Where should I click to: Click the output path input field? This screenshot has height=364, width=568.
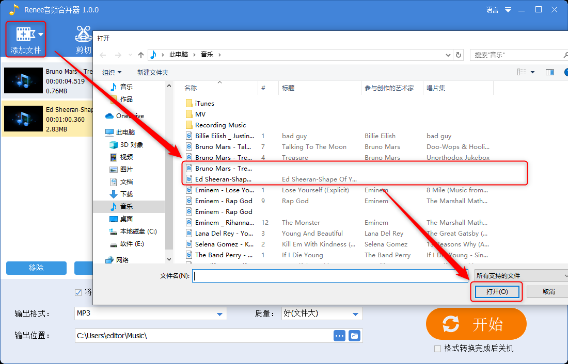coord(203,336)
